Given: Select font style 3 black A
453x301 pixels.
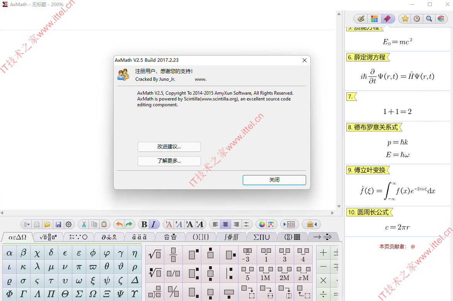Looking at the screenshot, I should (189, 224).
